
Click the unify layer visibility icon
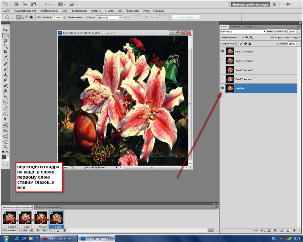click(247, 38)
